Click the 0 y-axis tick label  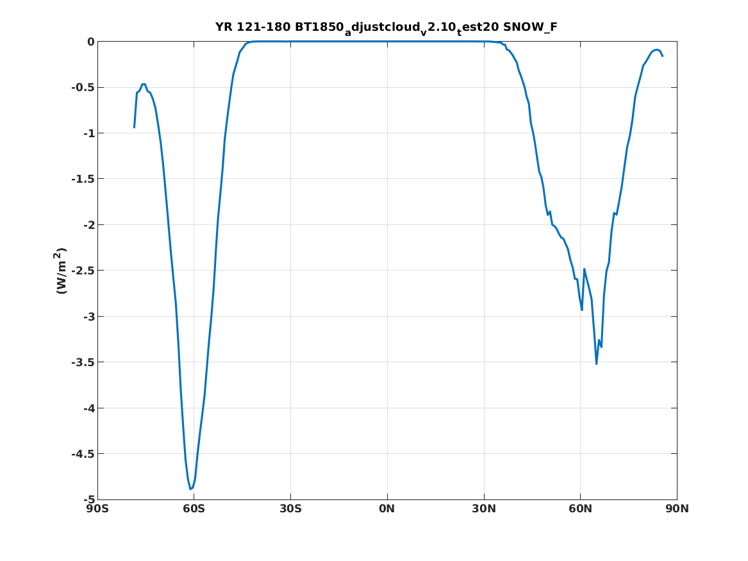pyautogui.click(x=90, y=42)
